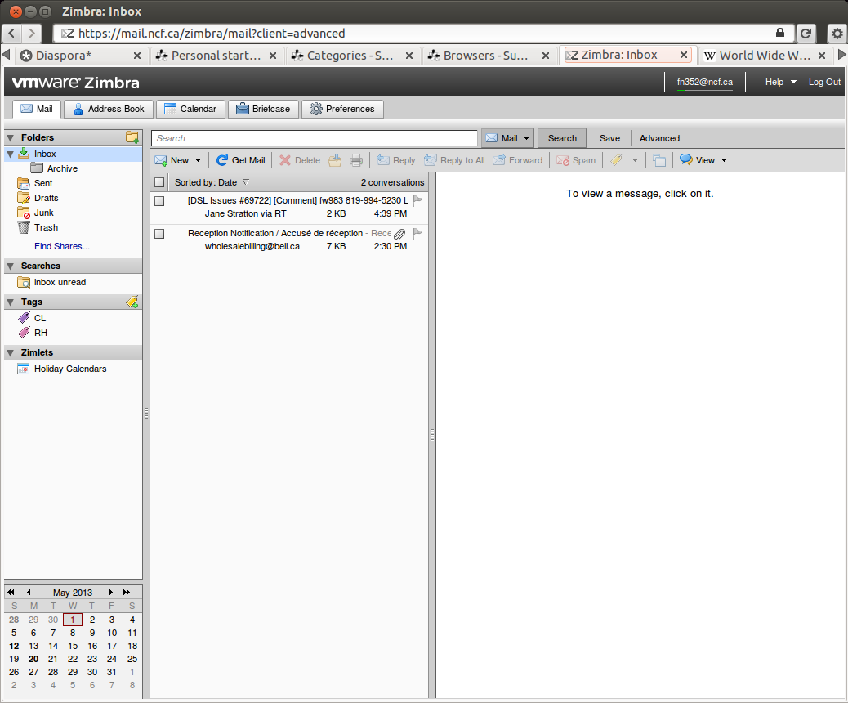This screenshot has height=703, width=848.
Task: Click the Search button
Action: point(562,138)
